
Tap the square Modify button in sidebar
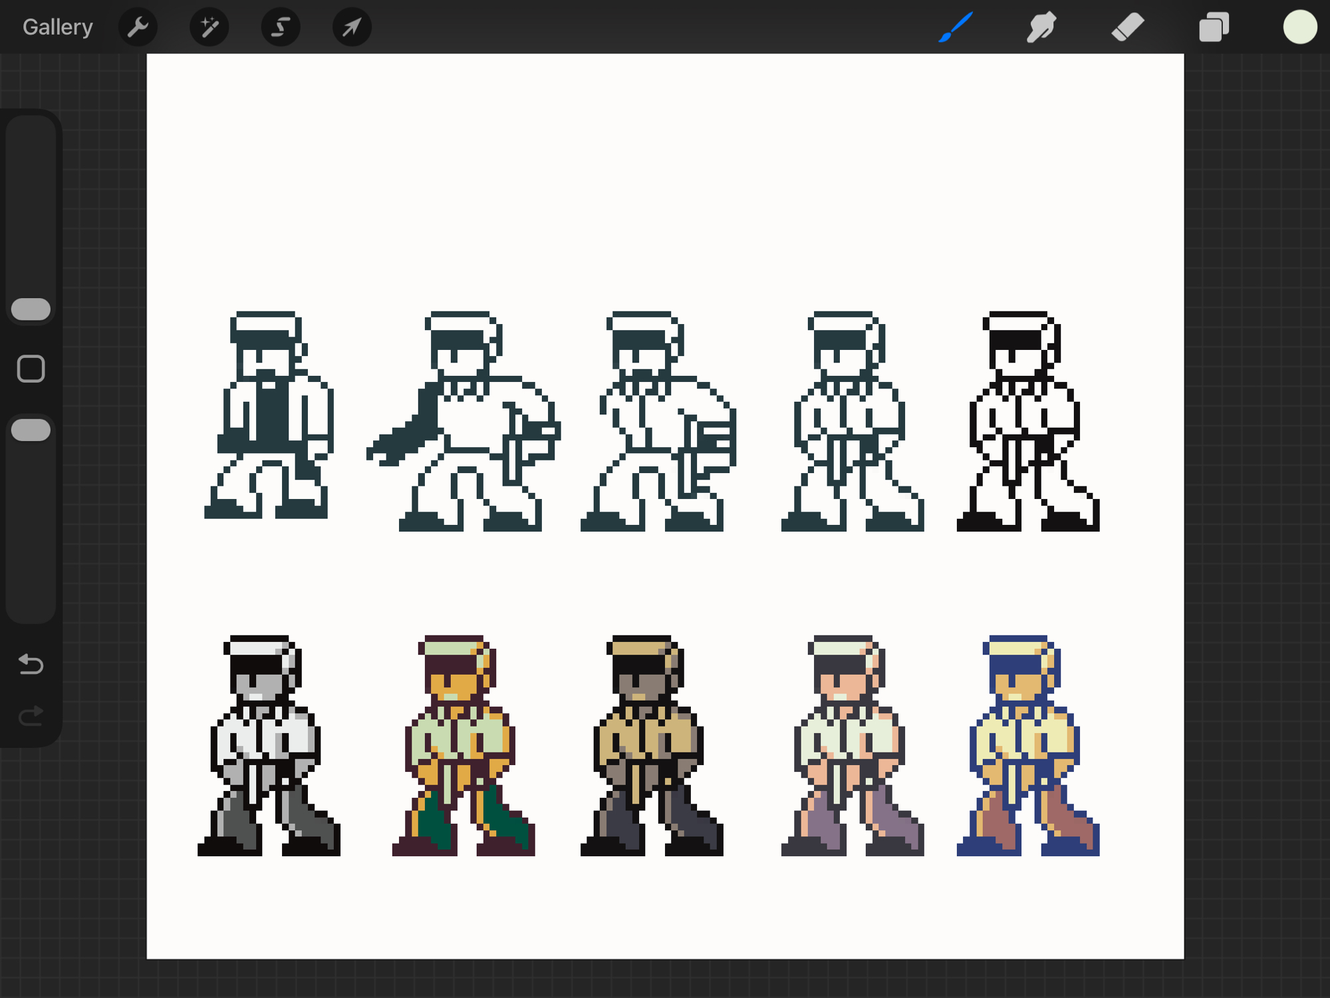click(31, 369)
